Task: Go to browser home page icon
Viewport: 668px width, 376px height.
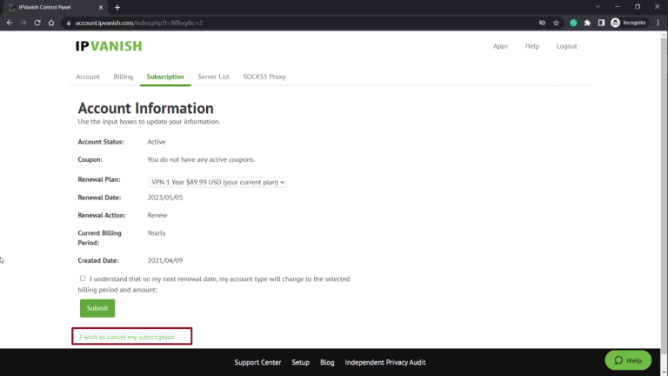Action: 52,23
